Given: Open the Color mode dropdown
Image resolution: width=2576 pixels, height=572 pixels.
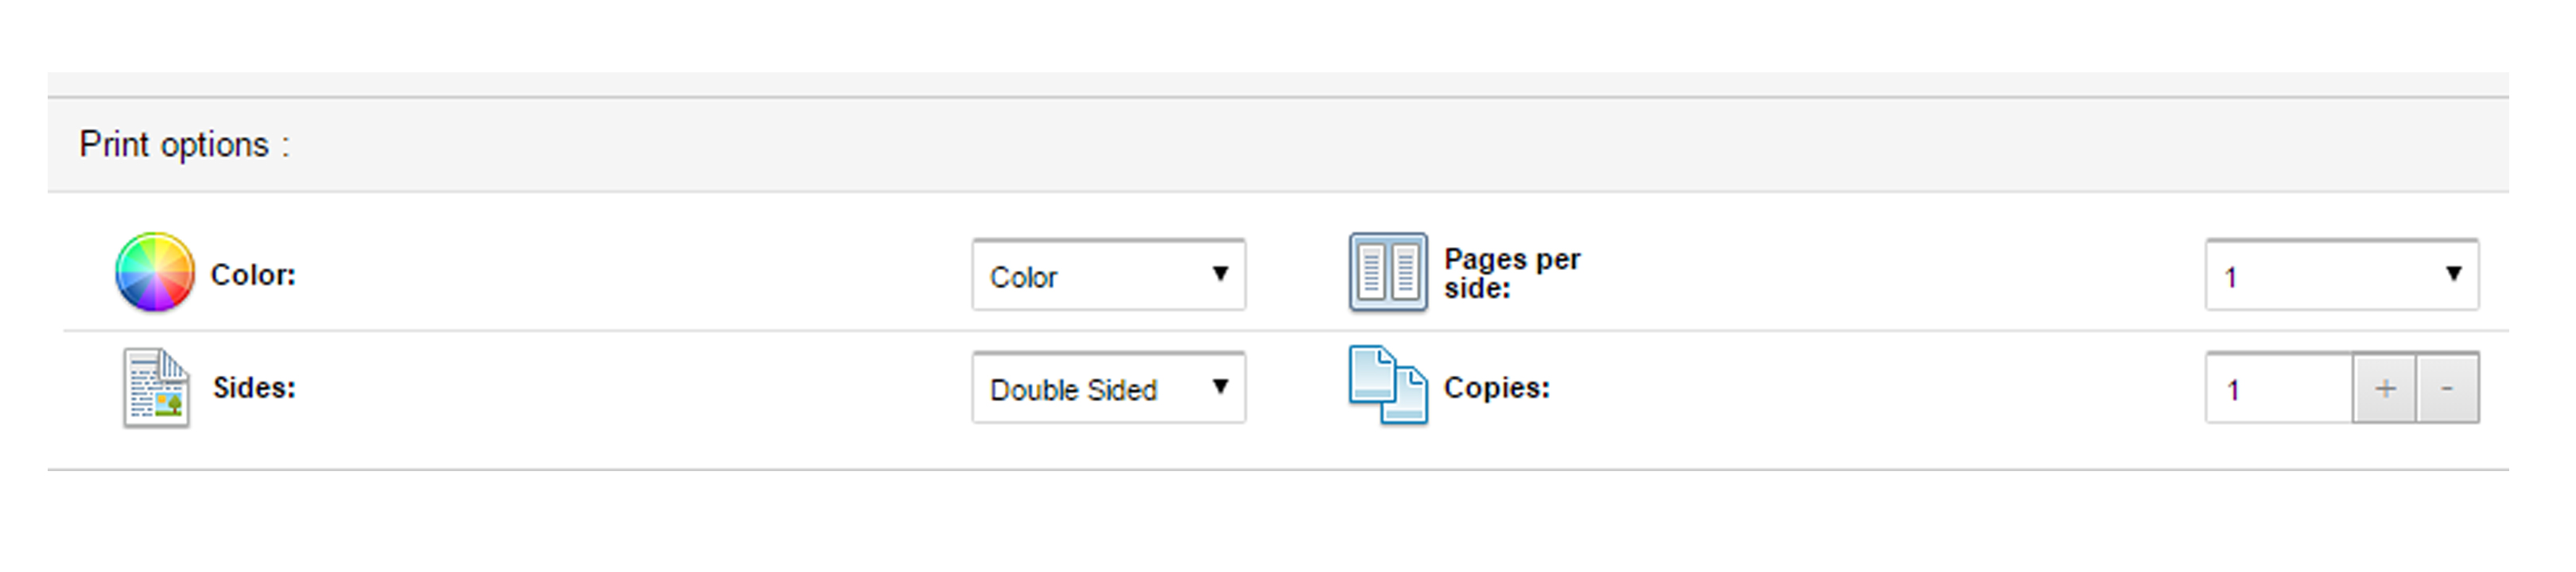Looking at the screenshot, I should (1107, 275).
